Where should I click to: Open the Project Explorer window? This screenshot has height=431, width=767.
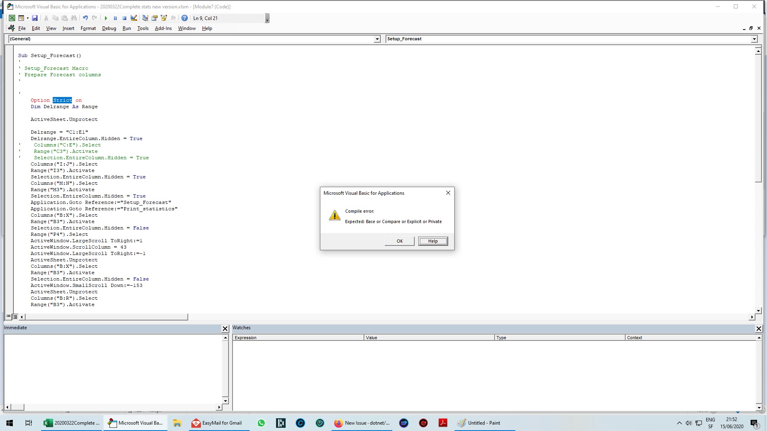[x=145, y=18]
